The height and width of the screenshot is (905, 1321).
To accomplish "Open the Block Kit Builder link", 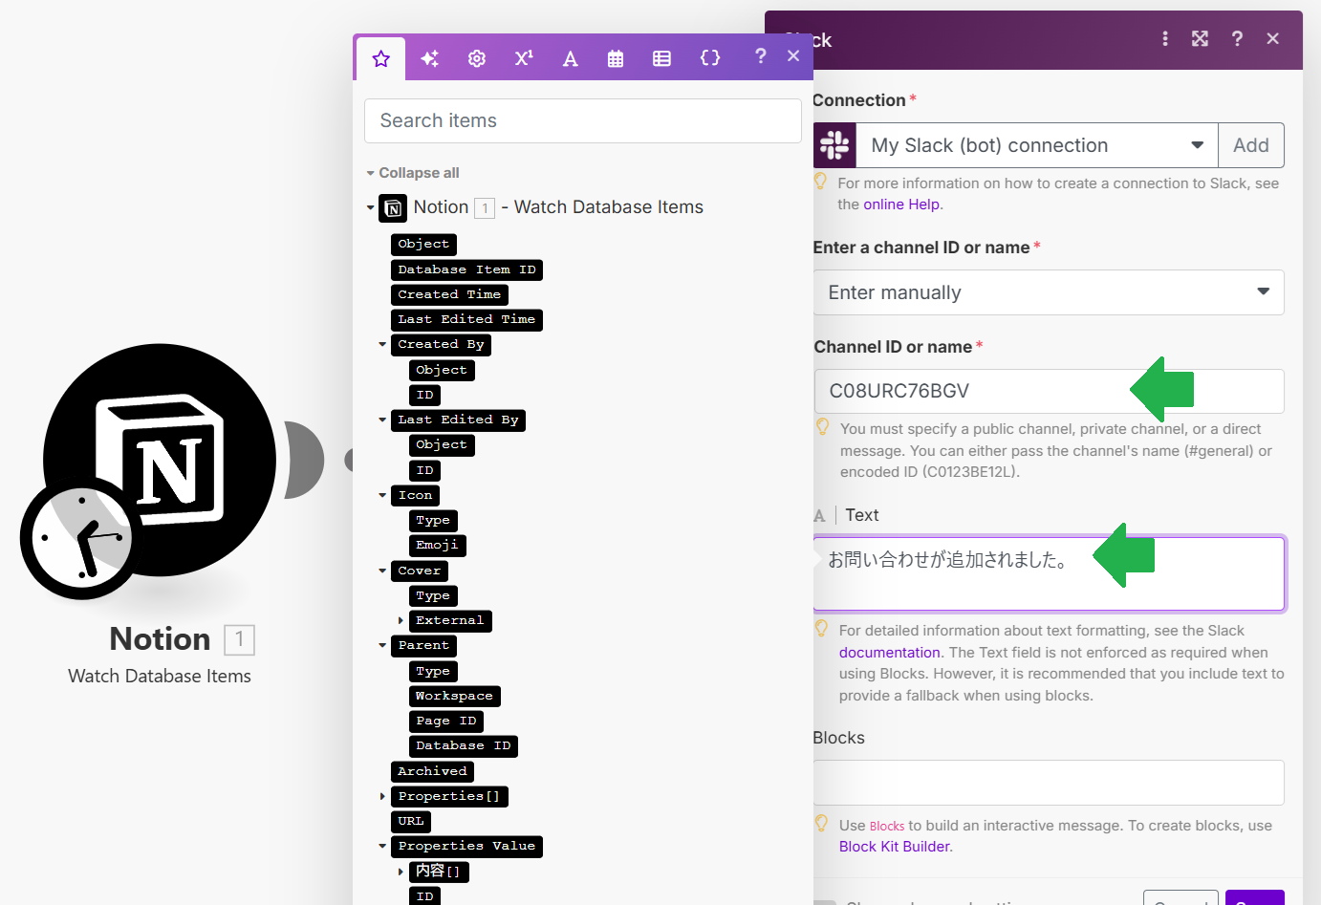I will (x=895, y=847).
